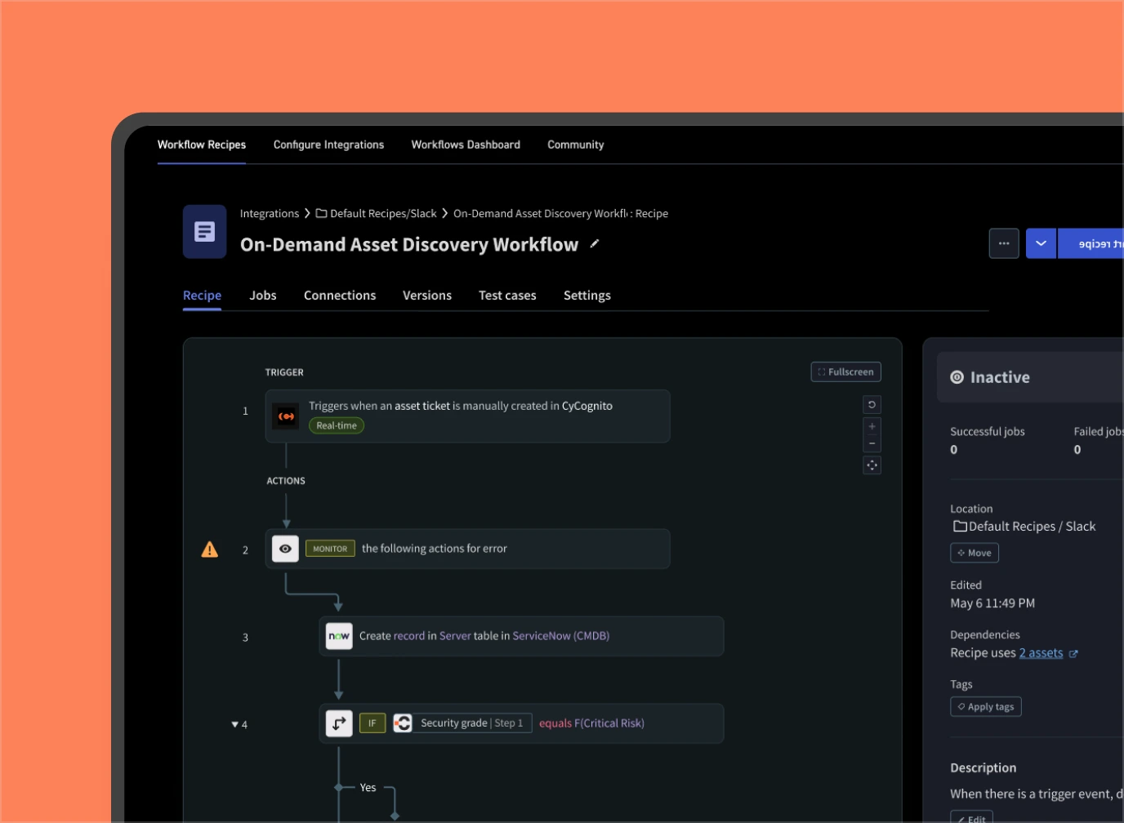1124x823 pixels.
Task: Click the Monitor step eye icon
Action: click(x=285, y=549)
